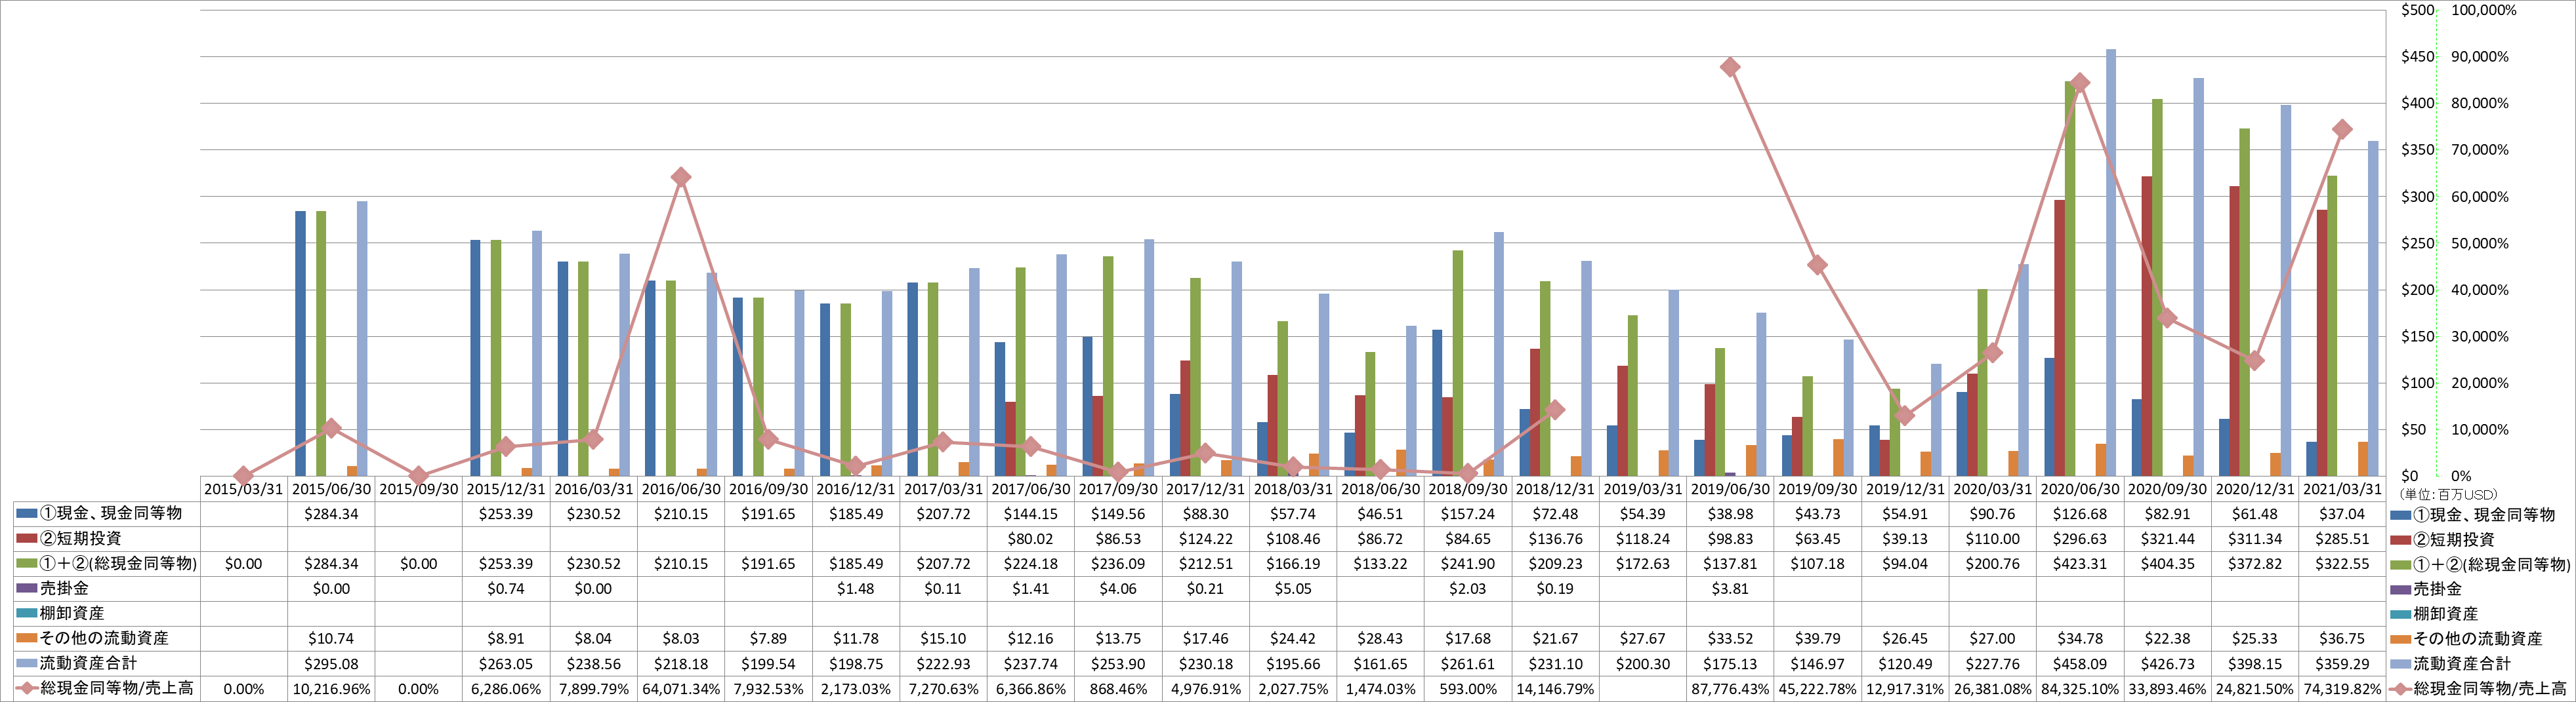Click the $500 axis label

(x=2417, y=10)
